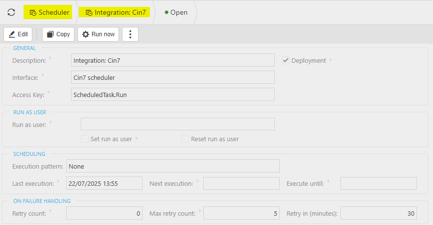Click help icon beside Execute until

(328, 182)
